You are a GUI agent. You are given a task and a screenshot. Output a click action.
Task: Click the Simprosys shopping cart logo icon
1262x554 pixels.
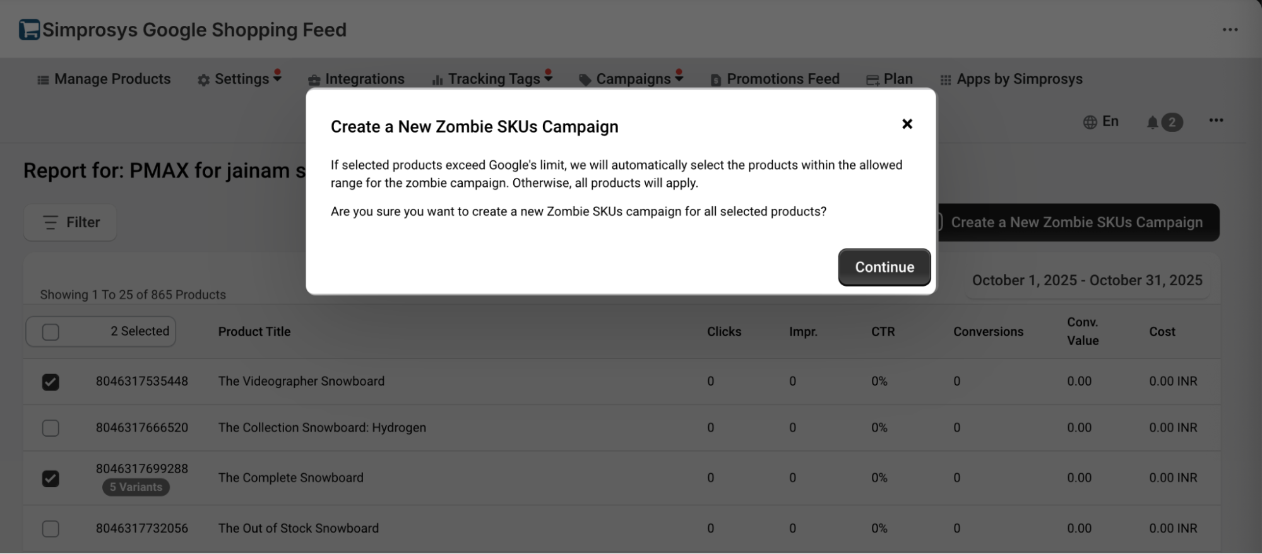click(29, 30)
